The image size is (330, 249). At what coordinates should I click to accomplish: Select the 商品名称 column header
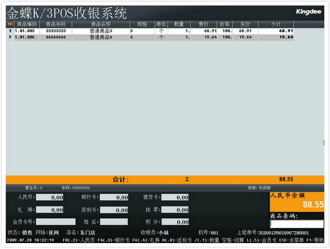point(101,24)
